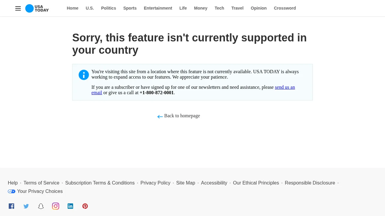This screenshot has height=216, width=385.
Task: Go back to homepage link
Action: point(182,116)
